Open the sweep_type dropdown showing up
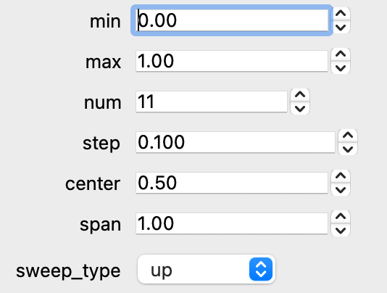Screen dimensions: 387x293 pos(207,269)
